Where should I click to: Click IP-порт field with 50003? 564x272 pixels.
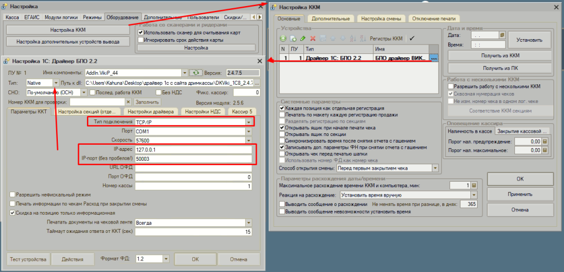[x=193, y=159]
